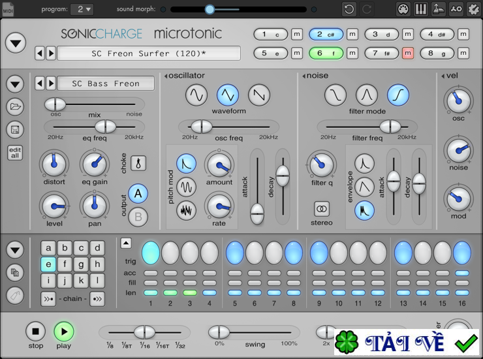Toggle the noise stereo button
483x359 pixels.
322,208
